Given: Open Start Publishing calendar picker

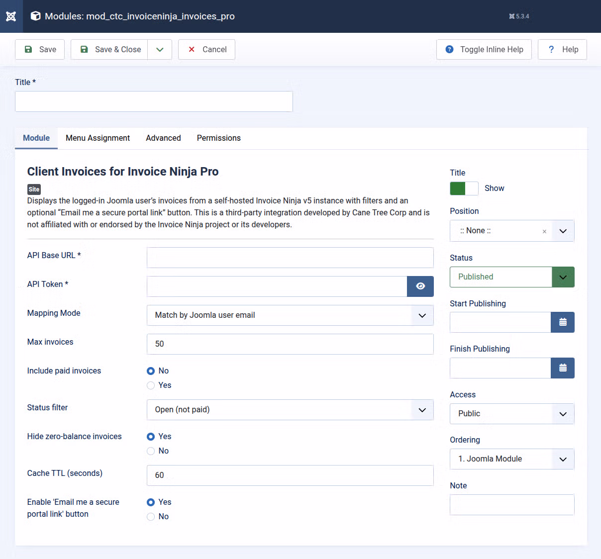Looking at the screenshot, I should click(x=563, y=322).
